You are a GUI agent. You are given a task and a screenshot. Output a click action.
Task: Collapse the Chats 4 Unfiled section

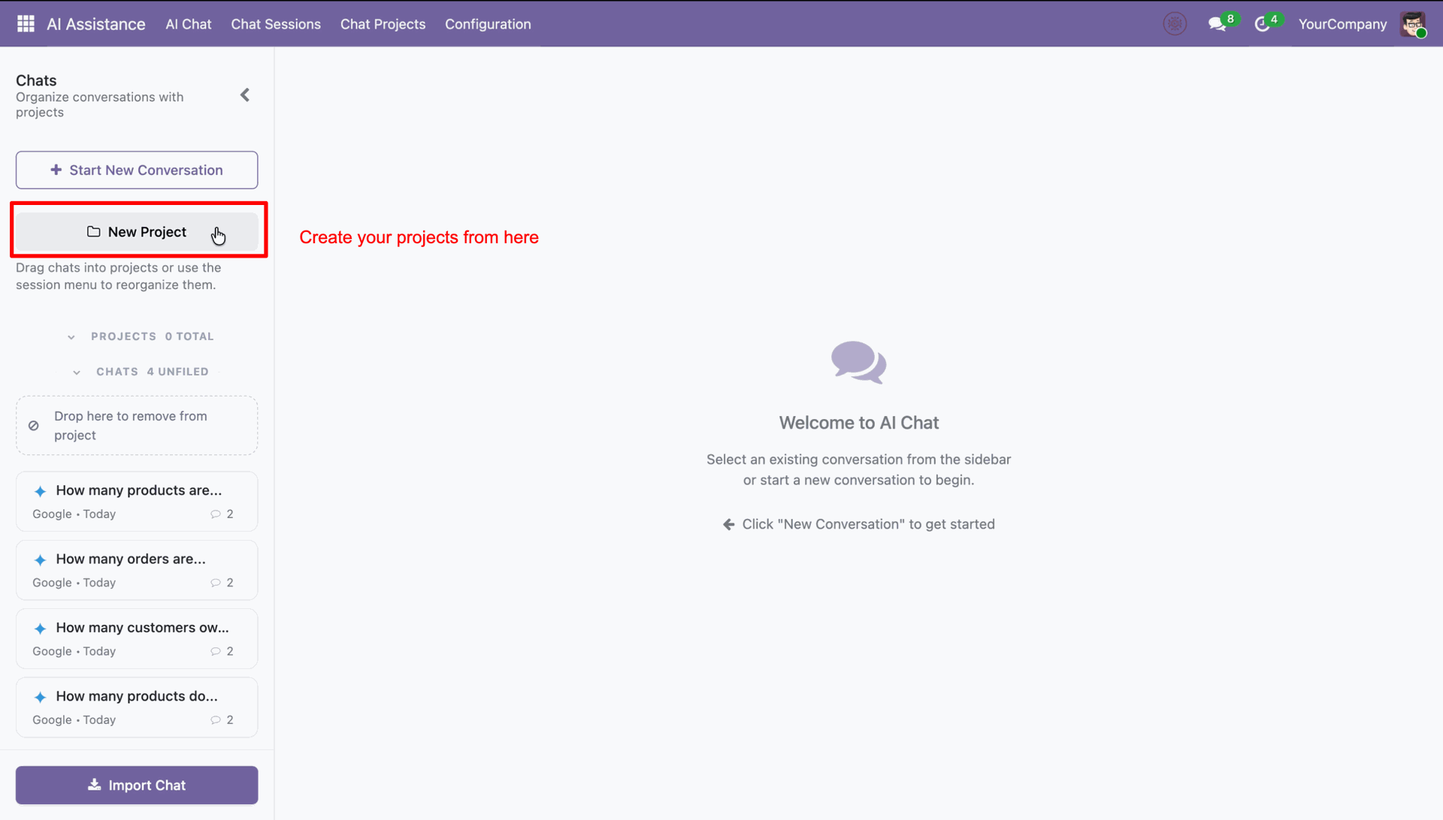(77, 372)
